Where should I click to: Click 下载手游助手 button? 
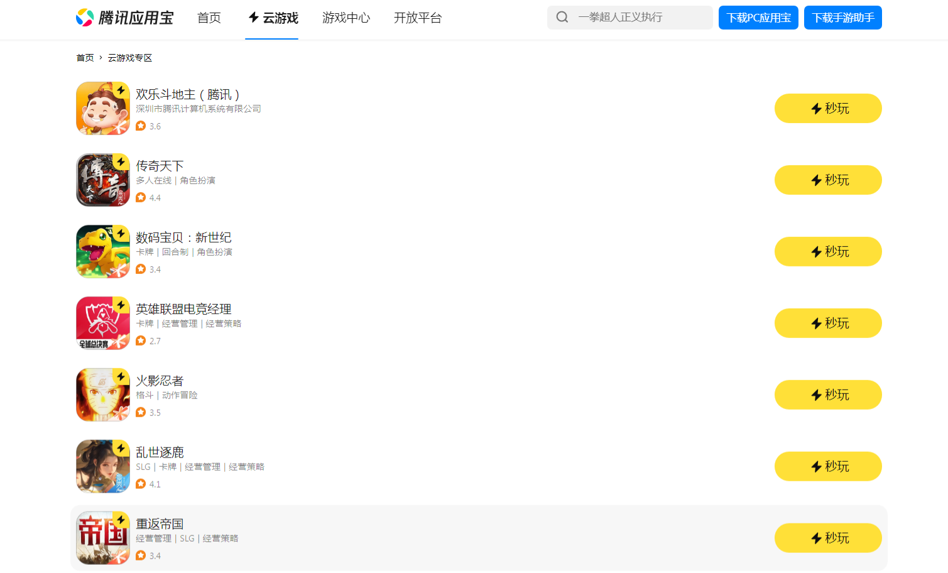click(843, 18)
